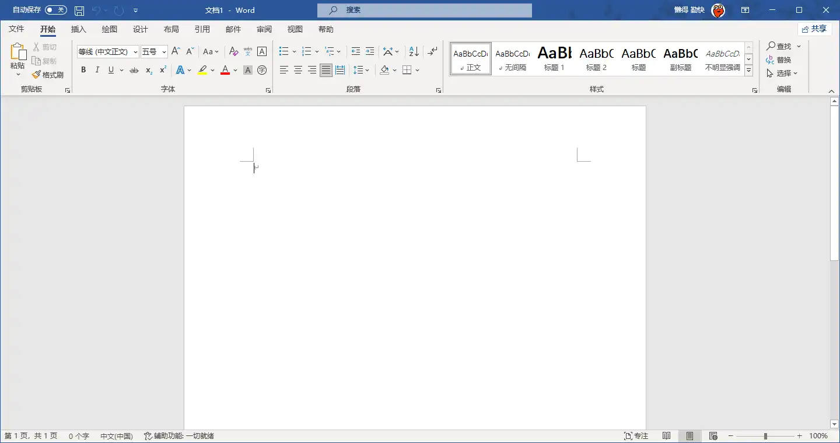Apply superscript formatting
840x443 pixels.
click(x=163, y=70)
